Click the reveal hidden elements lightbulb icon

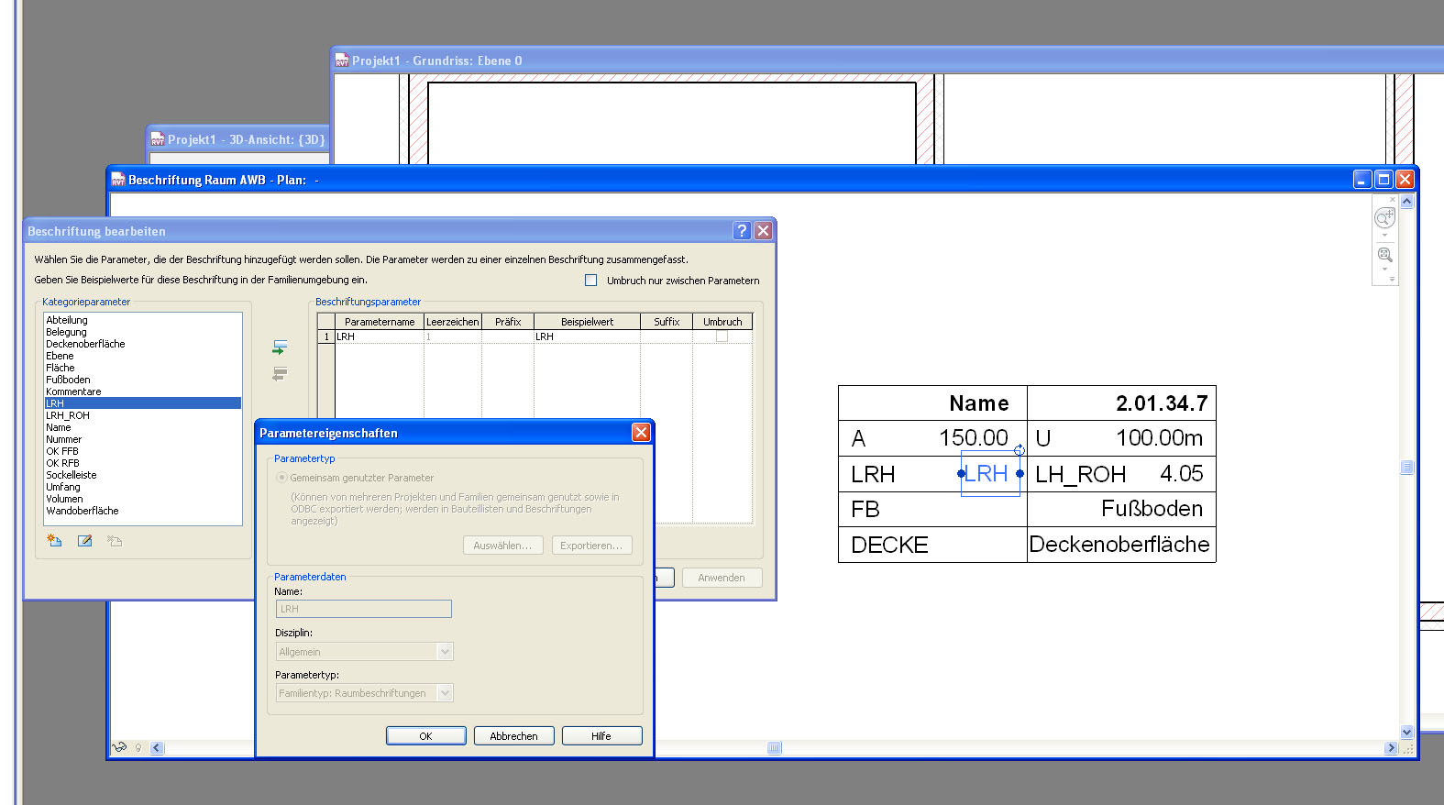pyautogui.click(x=138, y=747)
